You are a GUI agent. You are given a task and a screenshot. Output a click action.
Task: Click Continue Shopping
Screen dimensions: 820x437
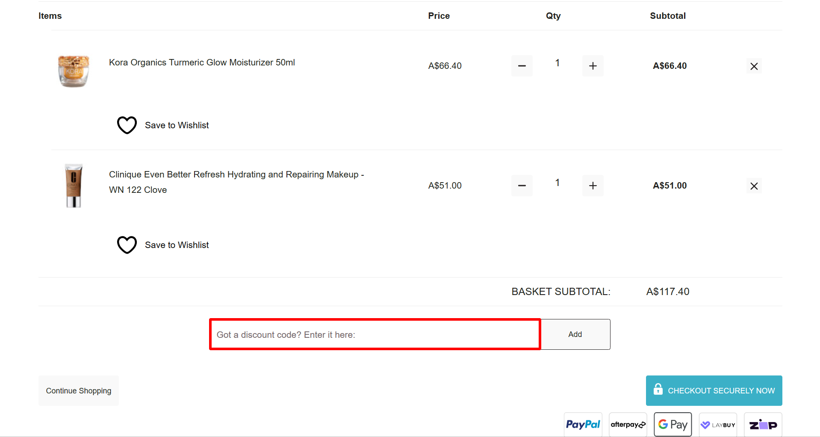tap(78, 390)
